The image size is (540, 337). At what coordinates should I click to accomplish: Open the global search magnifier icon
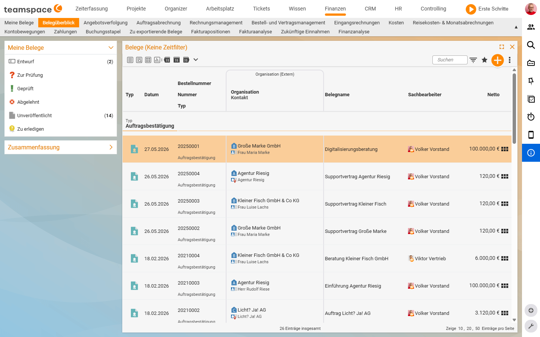pyautogui.click(x=531, y=45)
